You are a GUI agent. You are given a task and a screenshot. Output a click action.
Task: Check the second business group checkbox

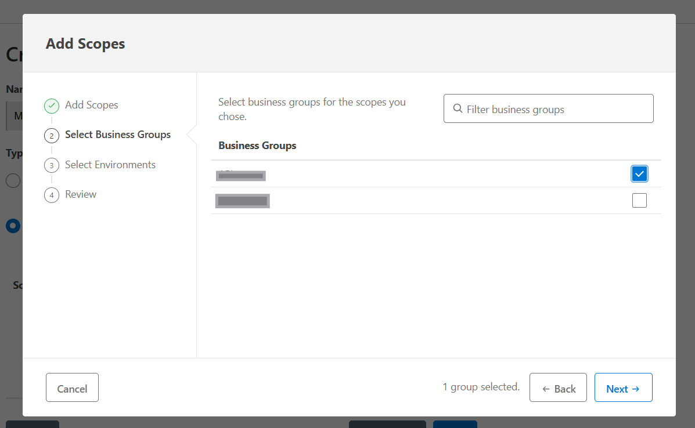639,201
